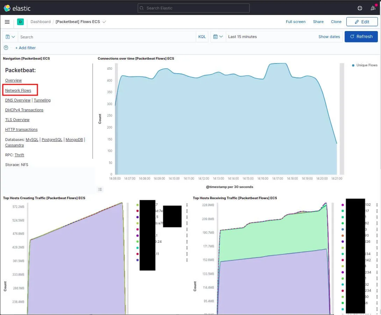Open the Tunneling link

[x=42, y=100]
